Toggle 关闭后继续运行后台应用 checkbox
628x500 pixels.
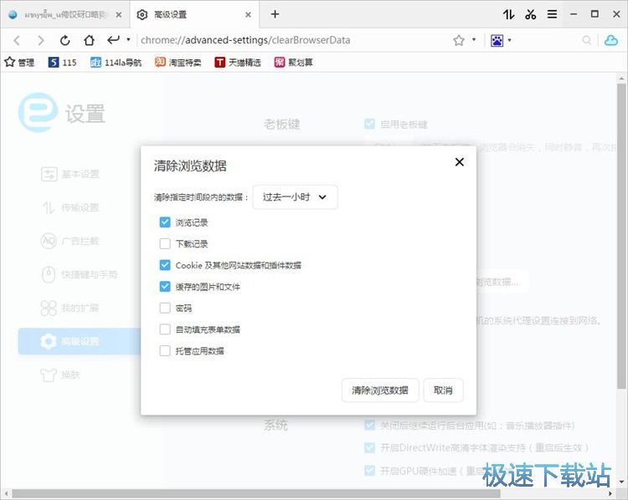(369, 426)
